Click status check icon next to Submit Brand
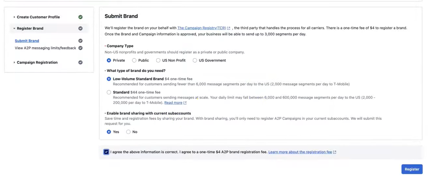Screen dimensions: 430x178 (80, 41)
